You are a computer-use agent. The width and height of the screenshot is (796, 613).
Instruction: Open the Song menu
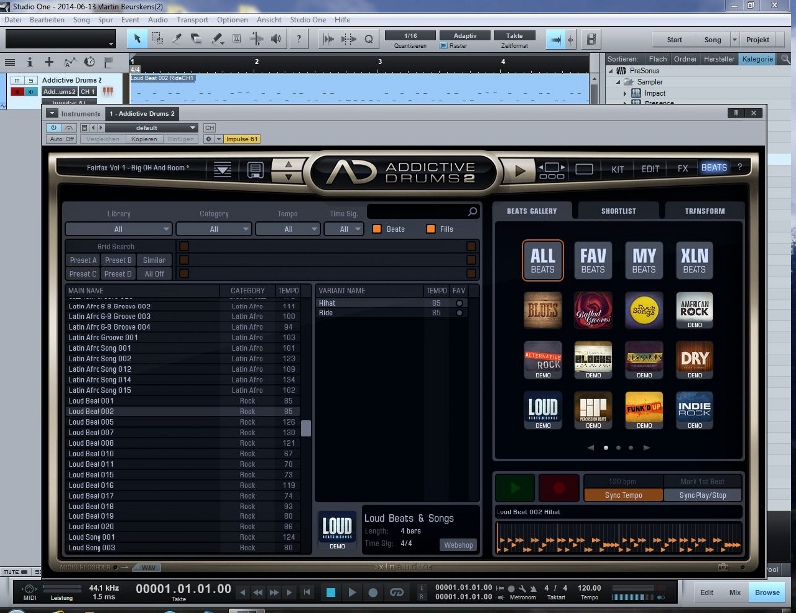click(x=82, y=19)
